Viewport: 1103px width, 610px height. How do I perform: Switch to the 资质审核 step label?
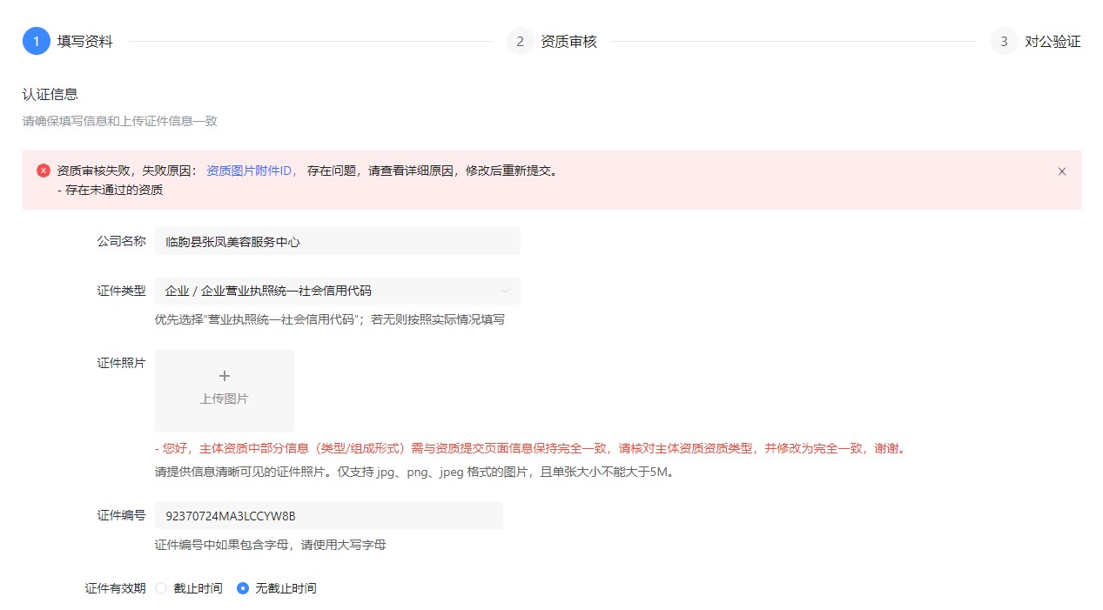click(568, 41)
